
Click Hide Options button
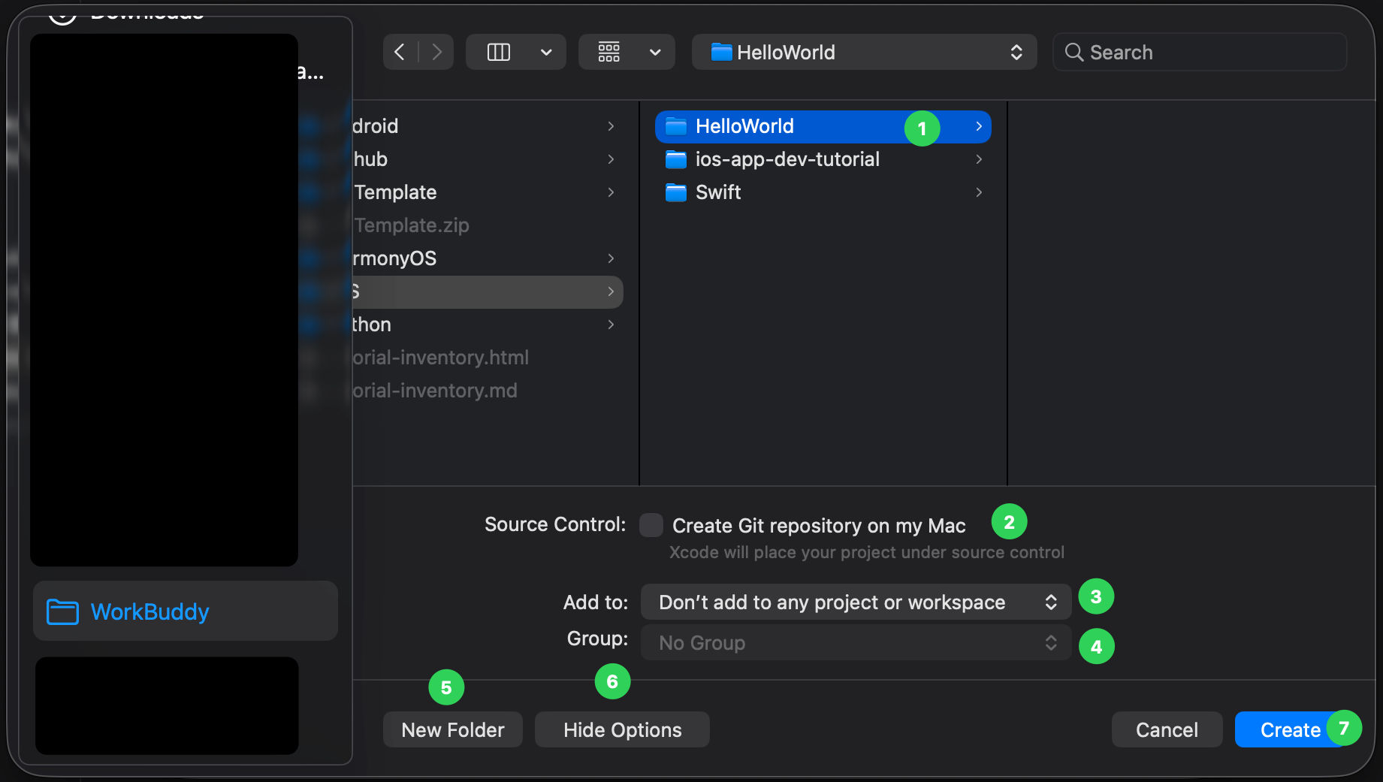(622, 729)
